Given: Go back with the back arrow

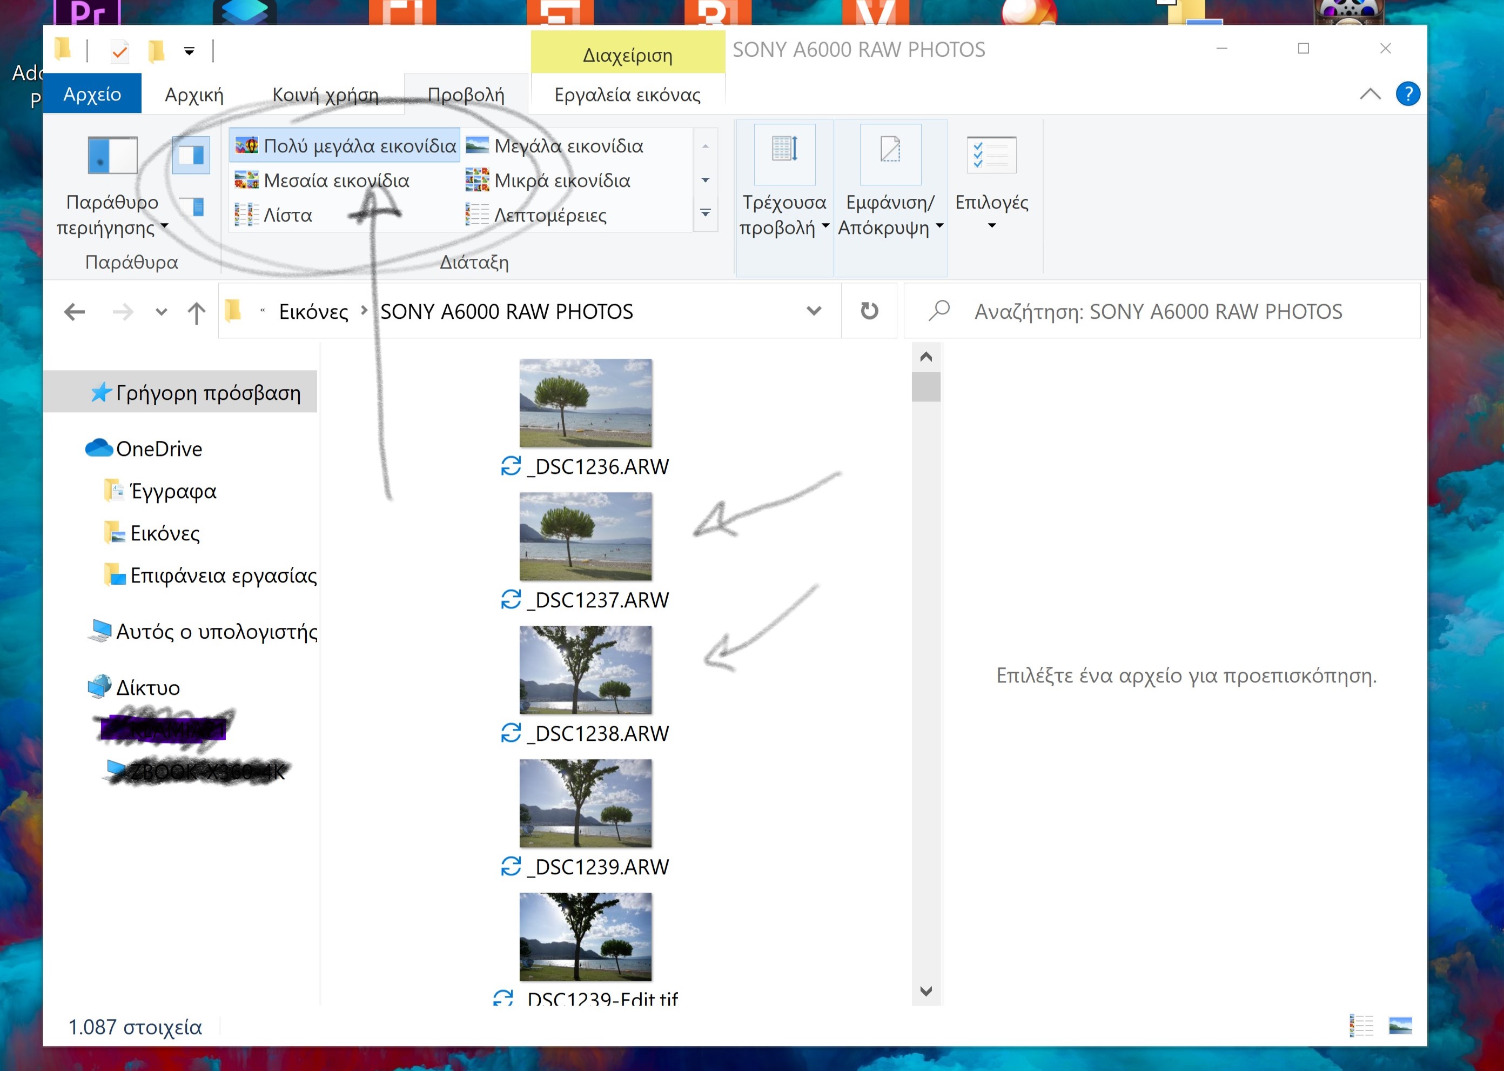Looking at the screenshot, I should pos(75,311).
